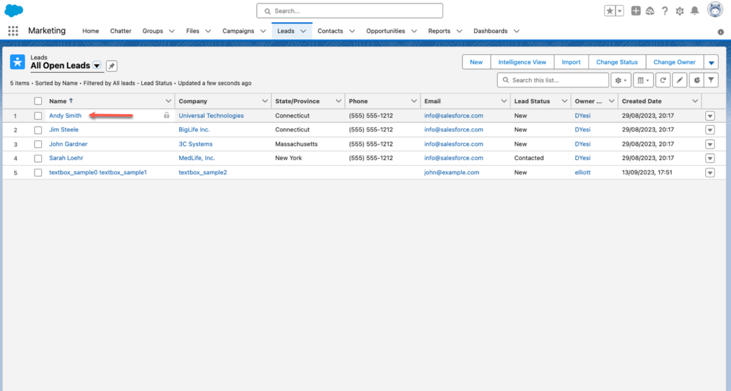The image size is (731, 391).
Task: Expand the All Open Leads list view dropdown
Action: (x=97, y=66)
